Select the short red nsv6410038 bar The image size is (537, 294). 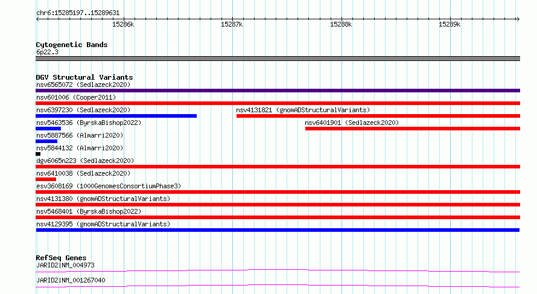(46, 179)
